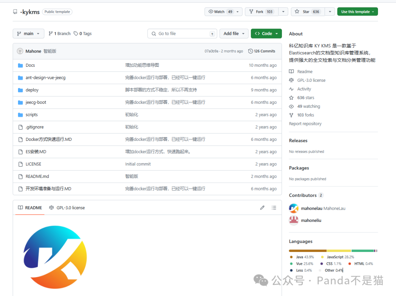
Task: Open the -kykms repository name link
Action: tap(30, 12)
